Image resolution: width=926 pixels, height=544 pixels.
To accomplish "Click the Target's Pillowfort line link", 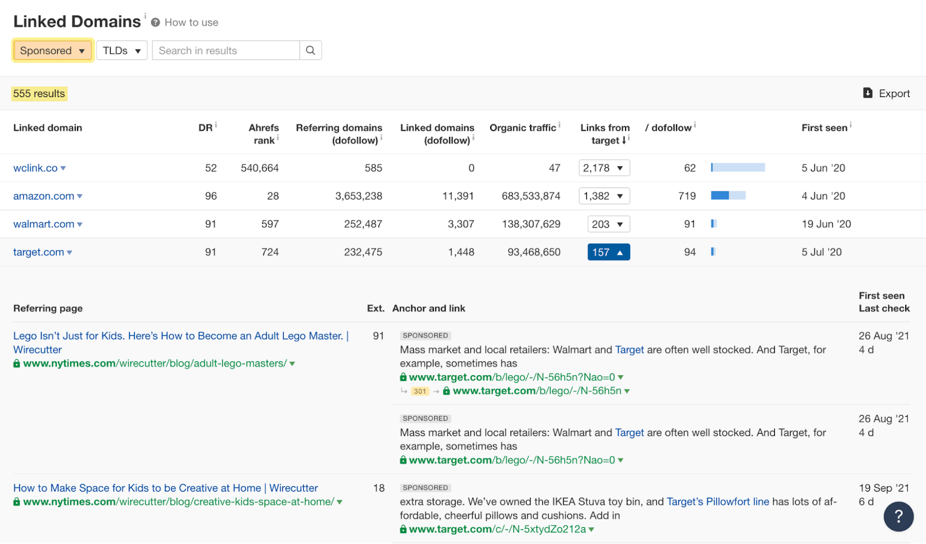I will pos(718,501).
